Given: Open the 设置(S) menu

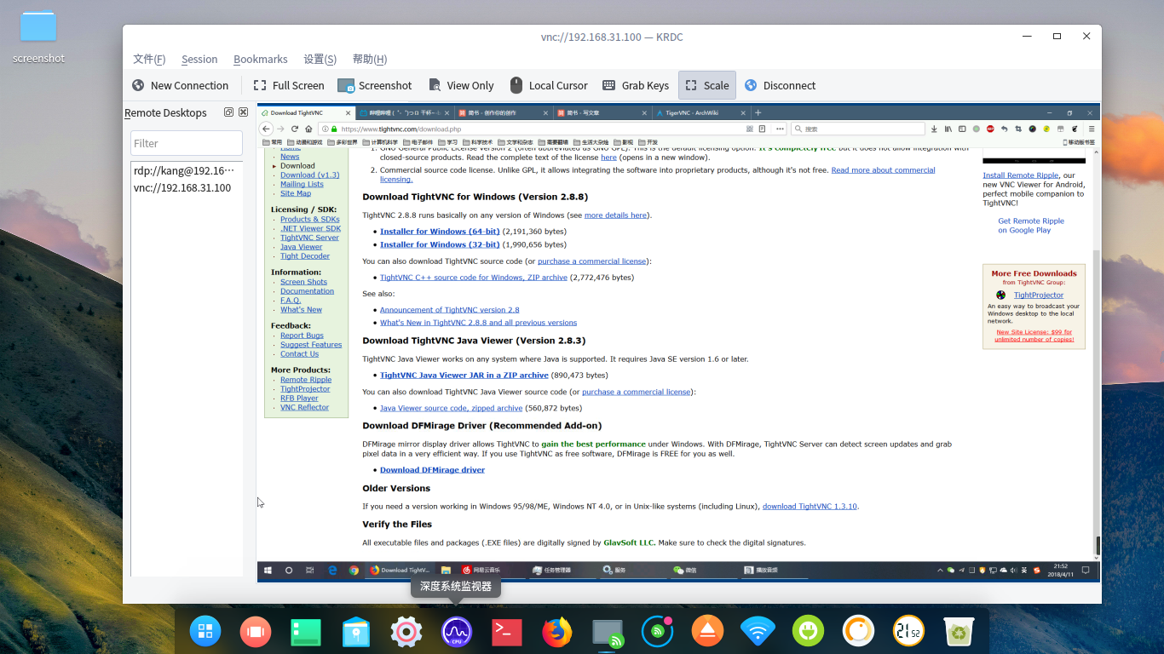Looking at the screenshot, I should [320, 59].
